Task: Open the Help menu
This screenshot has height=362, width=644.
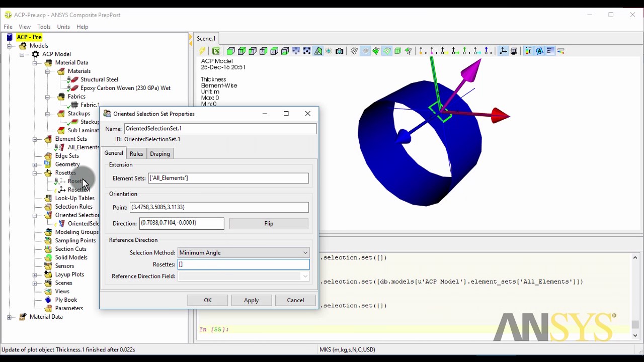Action: click(82, 27)
